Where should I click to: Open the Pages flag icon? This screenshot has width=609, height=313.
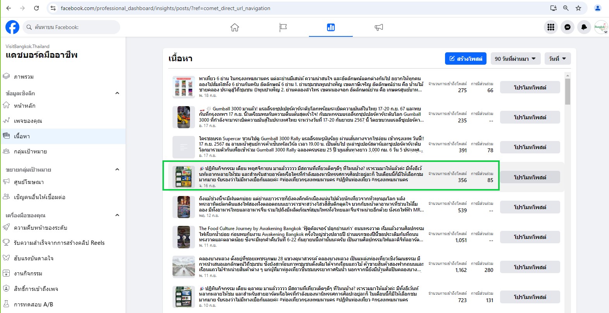283,27
